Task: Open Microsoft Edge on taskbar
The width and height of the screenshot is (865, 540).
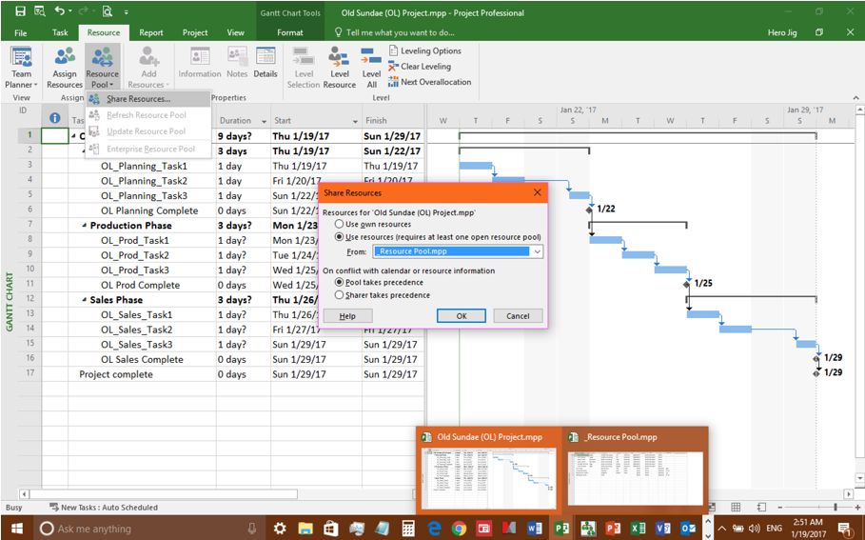Action: tap(435, 529)
